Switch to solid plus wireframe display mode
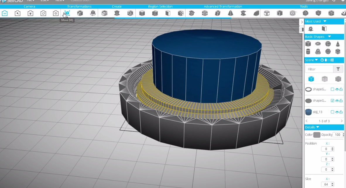The image size is (346, 188). [338, 79]
